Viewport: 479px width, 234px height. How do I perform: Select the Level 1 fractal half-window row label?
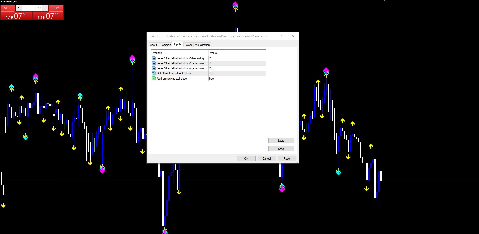182,58
